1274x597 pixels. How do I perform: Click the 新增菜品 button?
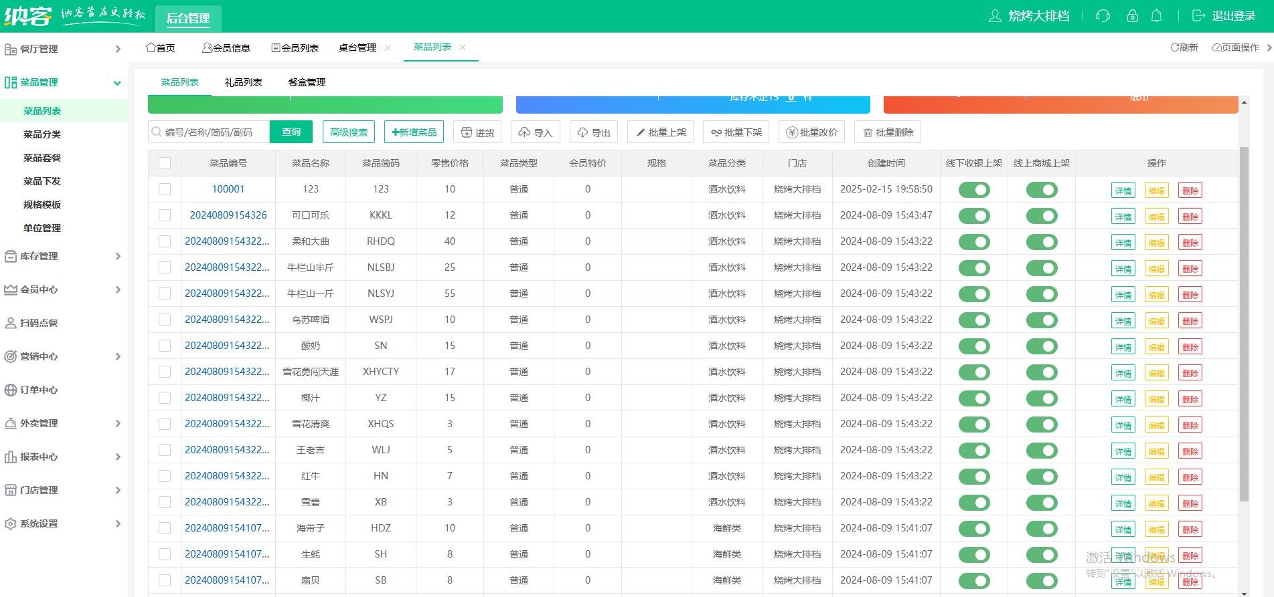pos(414,132)
